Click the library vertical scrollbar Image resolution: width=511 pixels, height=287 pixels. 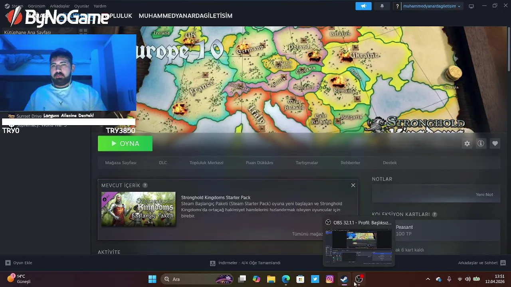[x=509, y=49]
